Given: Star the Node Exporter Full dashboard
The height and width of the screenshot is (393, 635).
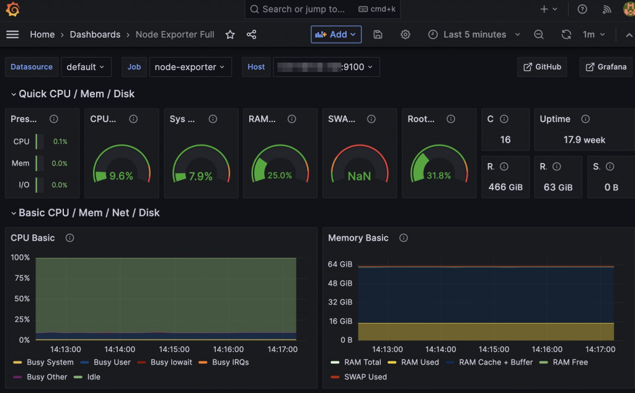Looking at the screenshot, I should [x=230, y=34].
